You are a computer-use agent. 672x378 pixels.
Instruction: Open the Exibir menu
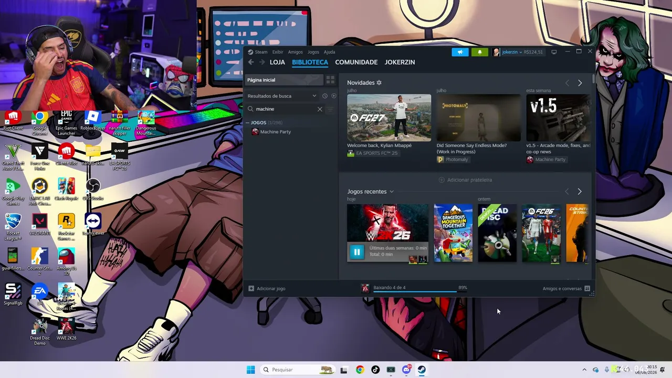(278, 52)
